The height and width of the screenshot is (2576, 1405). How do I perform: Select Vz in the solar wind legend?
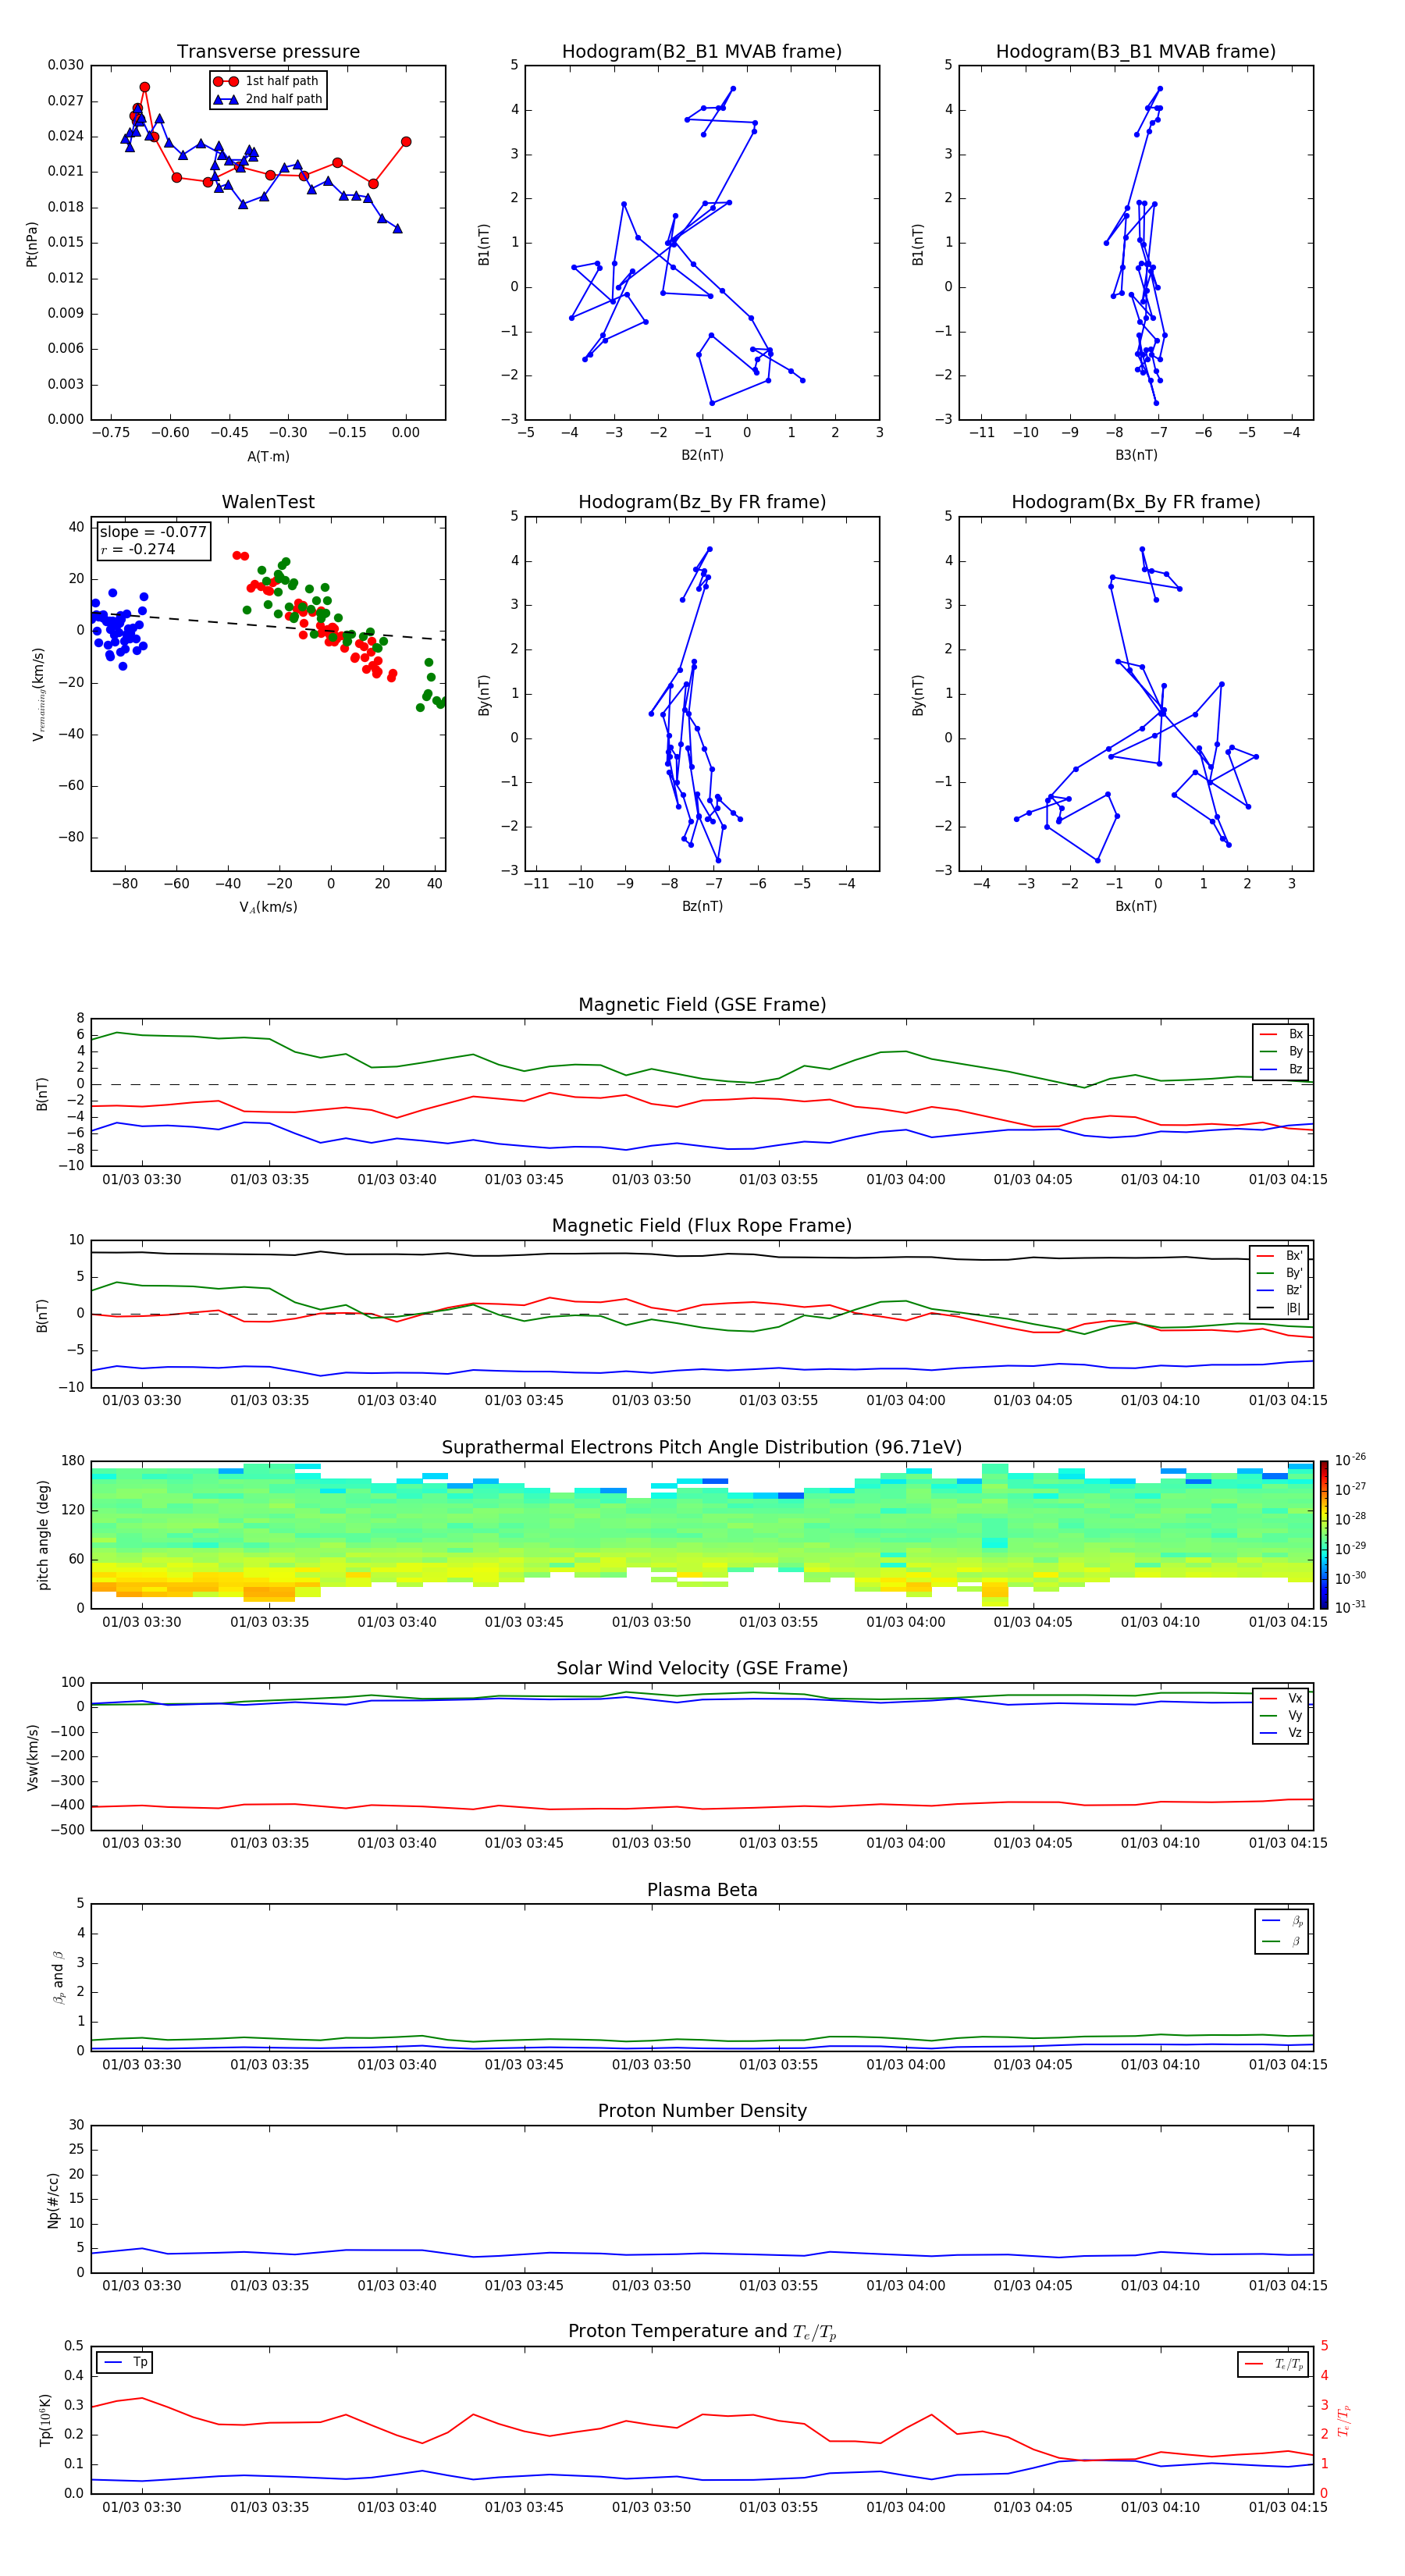(x=1282, y=1733)
